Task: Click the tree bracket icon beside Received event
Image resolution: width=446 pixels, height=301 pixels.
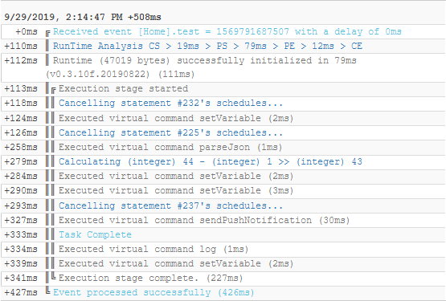Action: tap(47, 34)
